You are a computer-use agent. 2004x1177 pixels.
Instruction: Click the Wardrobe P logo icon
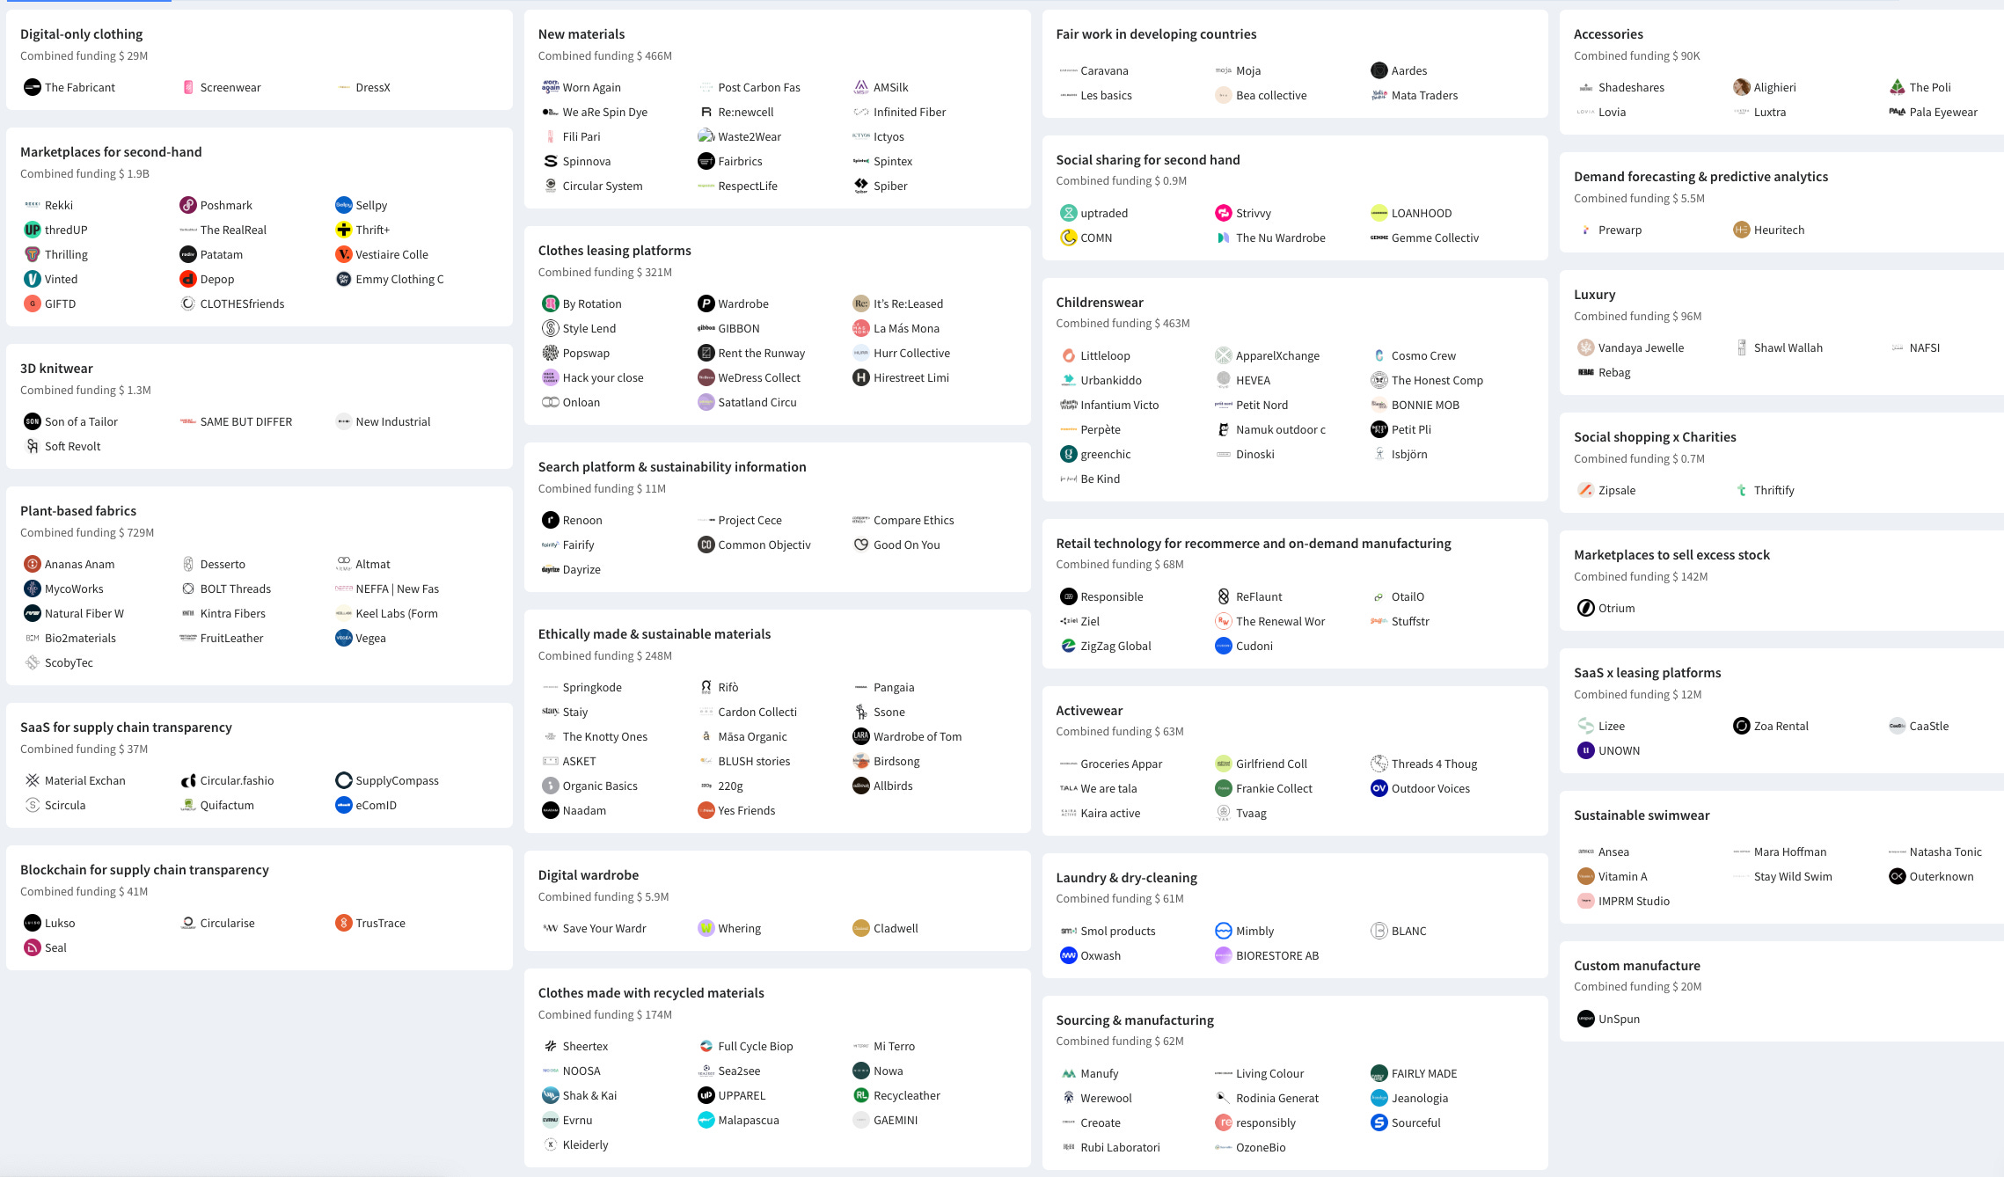706,303
